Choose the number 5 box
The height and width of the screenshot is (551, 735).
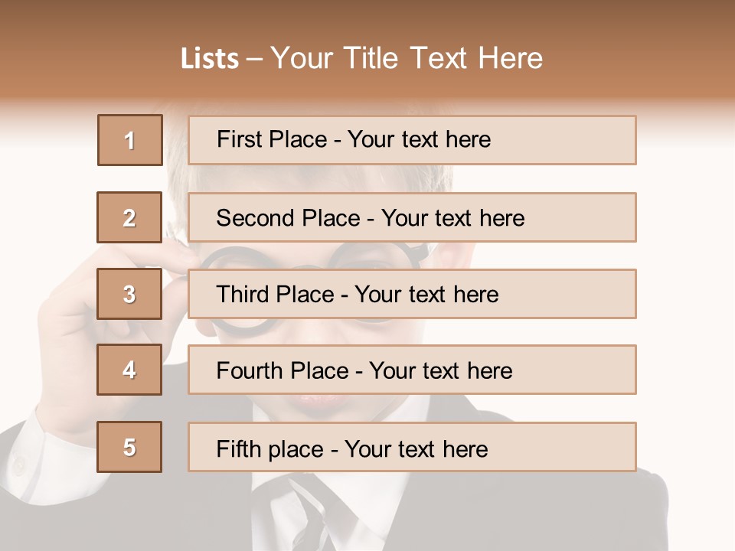129,446
